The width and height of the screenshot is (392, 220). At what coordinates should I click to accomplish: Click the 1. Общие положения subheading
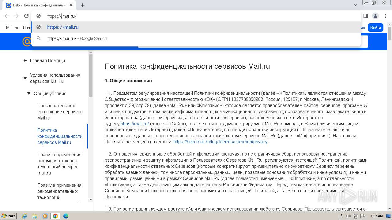[x=128, y=81]
